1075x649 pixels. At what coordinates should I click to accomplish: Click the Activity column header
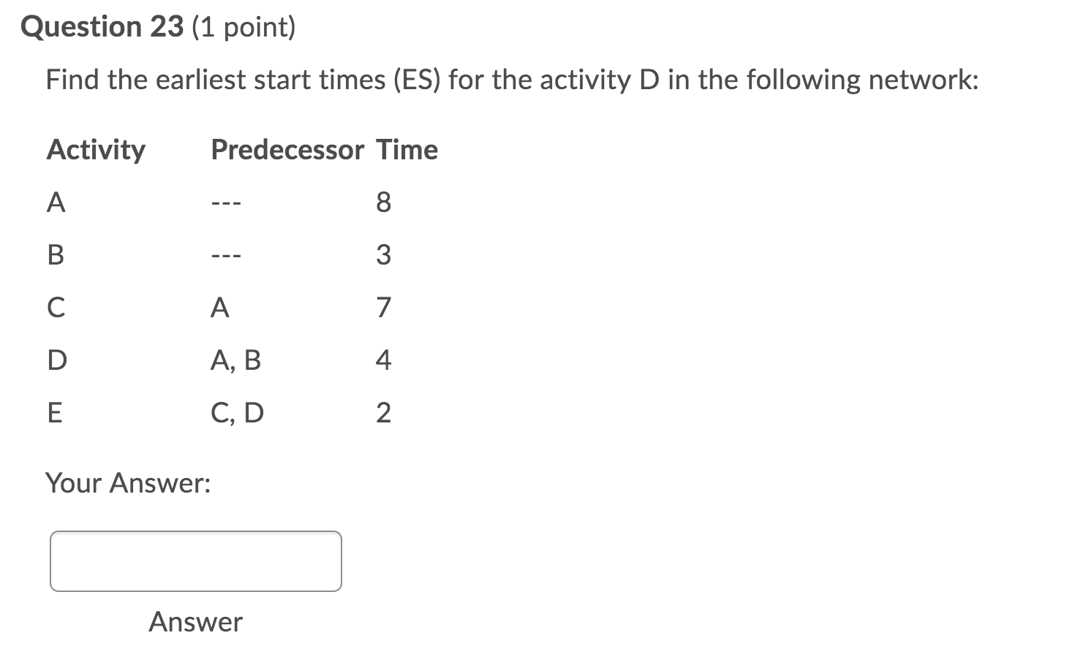tap(96, 149)
